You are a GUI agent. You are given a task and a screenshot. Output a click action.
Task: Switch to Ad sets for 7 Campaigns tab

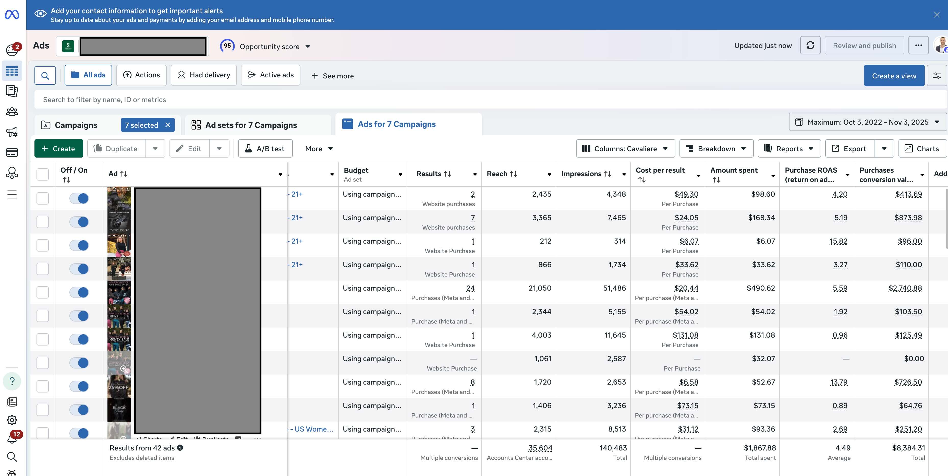pyautogui.click(x=251, y=125)
